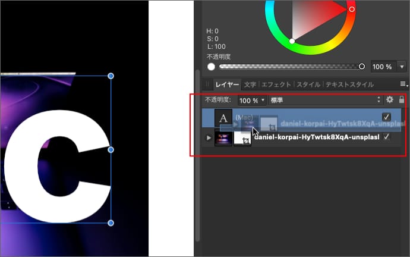Switch to the エフェクト tab
The width and height of the screenshot is (410, 257).
[x=276, y=84]
